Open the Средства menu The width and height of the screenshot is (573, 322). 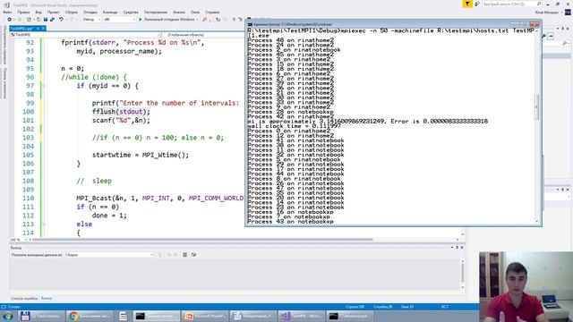pos(131,12)
